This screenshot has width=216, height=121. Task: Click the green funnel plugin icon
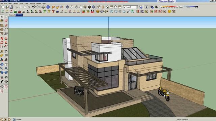pos(45,11)
